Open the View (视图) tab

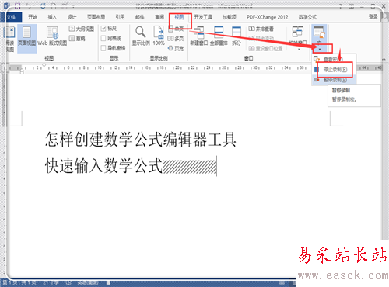179,17
